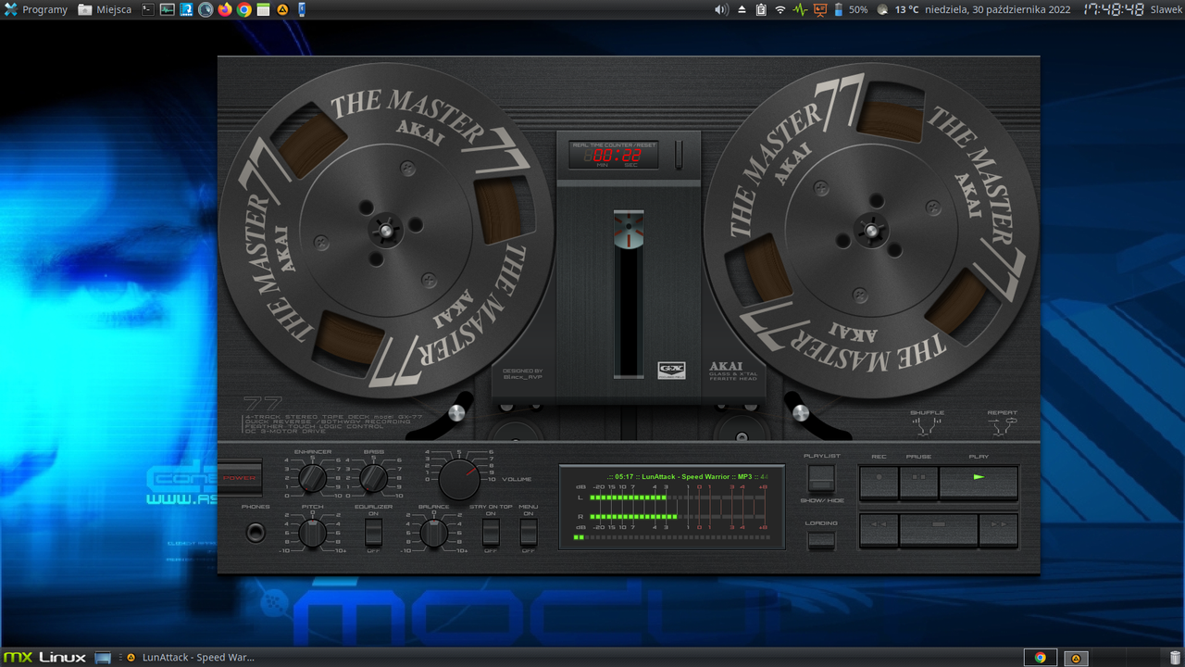1185x667 pixels.
Task: Click the date niedziela, 30 października 2022
Action: point(997,9)
